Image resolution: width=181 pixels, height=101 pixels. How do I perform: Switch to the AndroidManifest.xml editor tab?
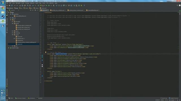point(93,10)
